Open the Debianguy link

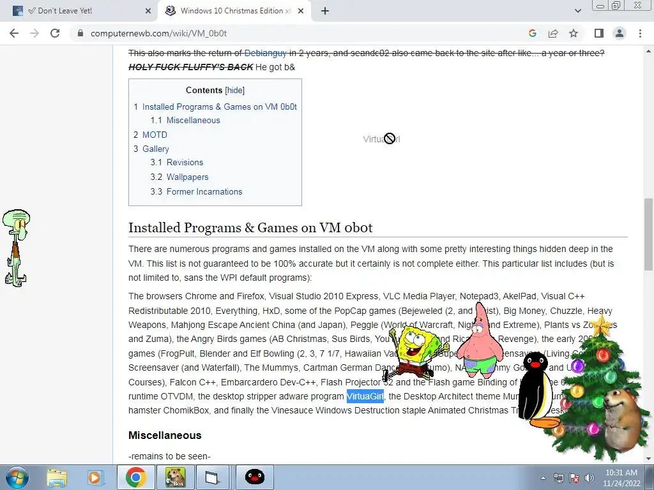[x=265, y=53]
